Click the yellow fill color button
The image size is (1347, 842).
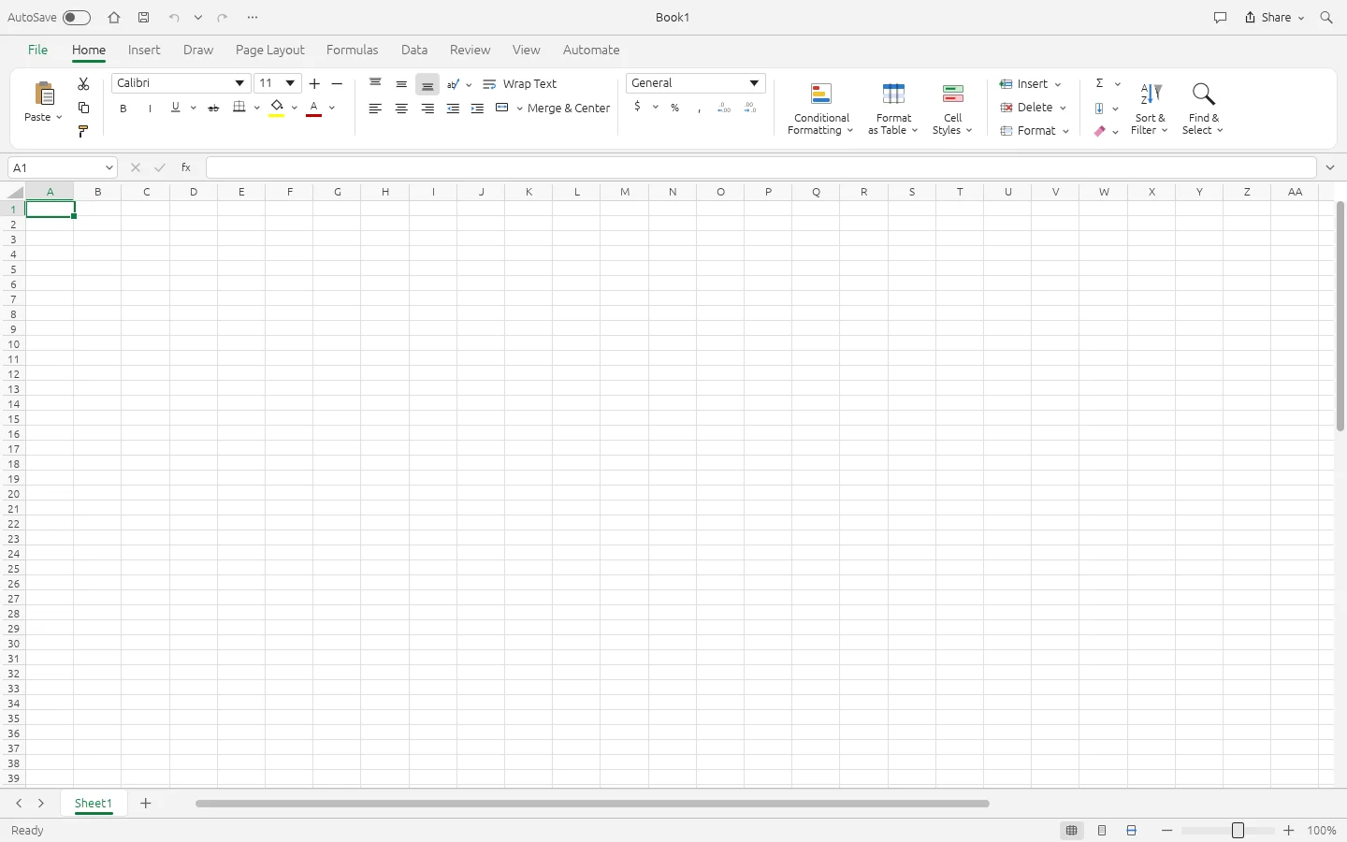[x=277, y=109]
